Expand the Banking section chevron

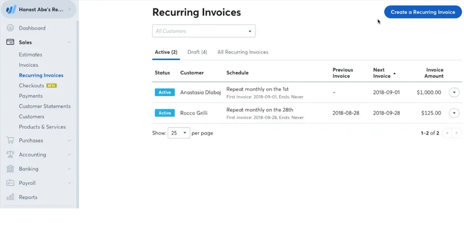69,169
